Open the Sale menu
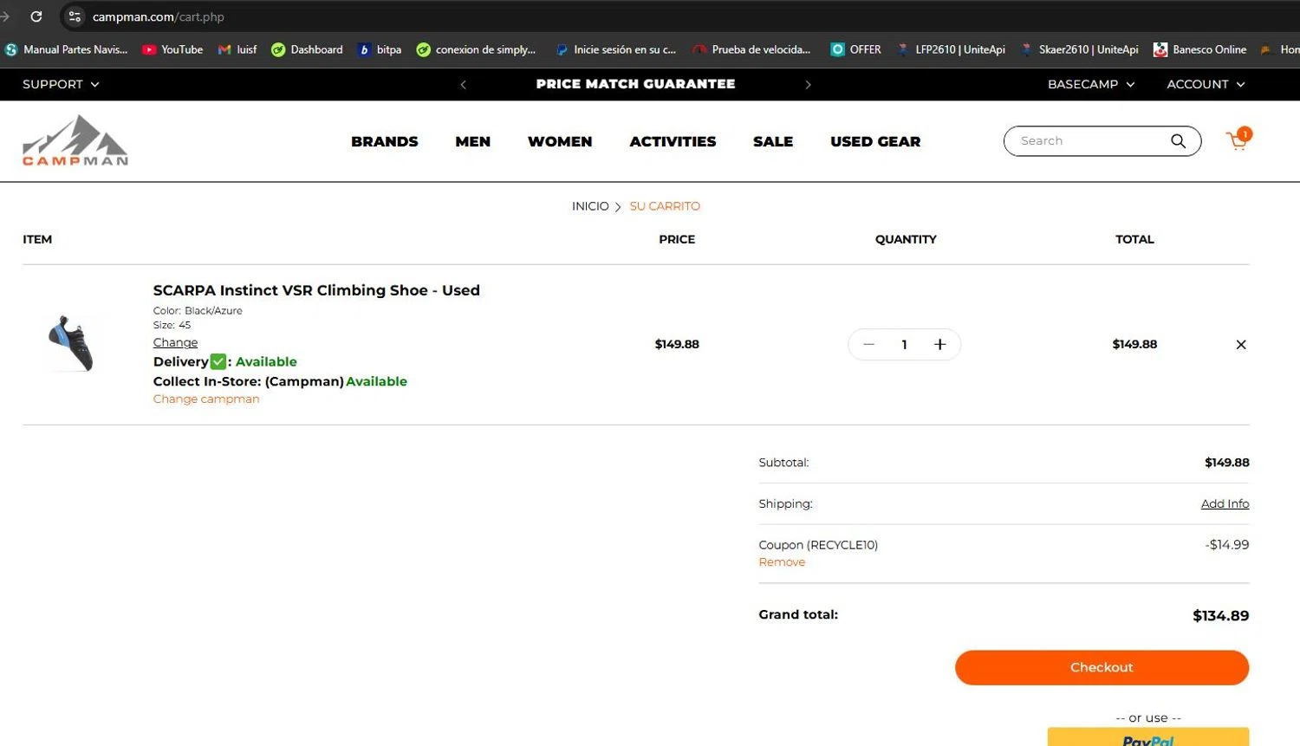 pyautogui.click(x=773, y=141)
